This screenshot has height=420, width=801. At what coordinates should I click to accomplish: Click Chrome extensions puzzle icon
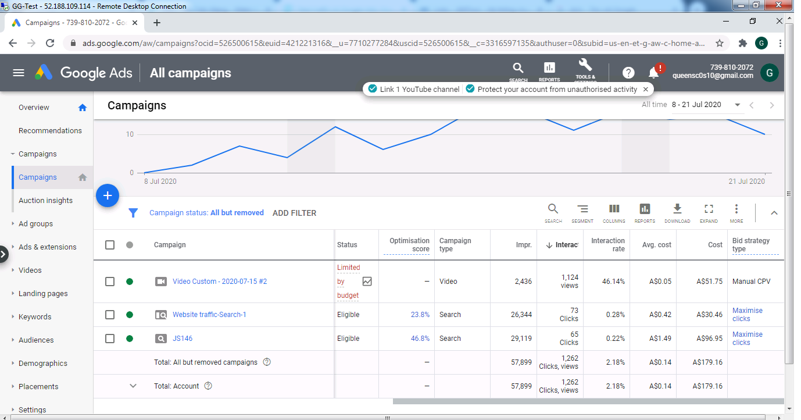tap(742, 43)
